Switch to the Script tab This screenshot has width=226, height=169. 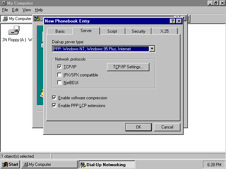[112, 31]
